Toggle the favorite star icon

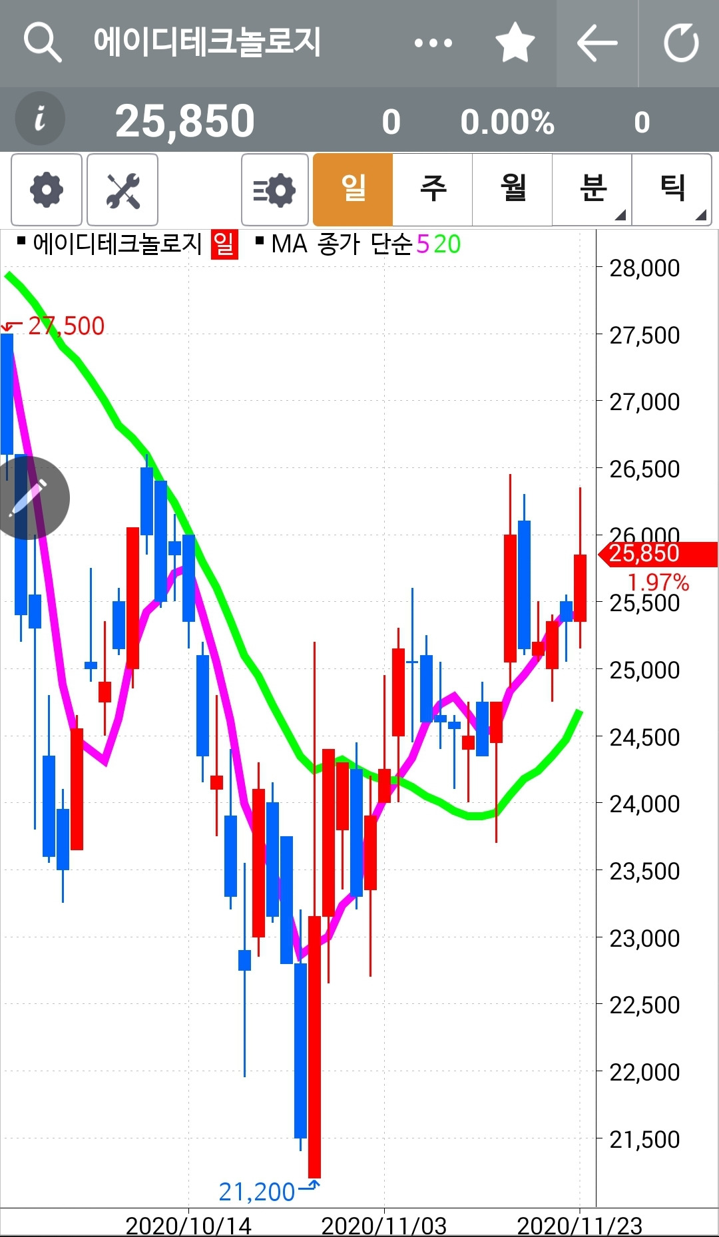pos(515,43)
